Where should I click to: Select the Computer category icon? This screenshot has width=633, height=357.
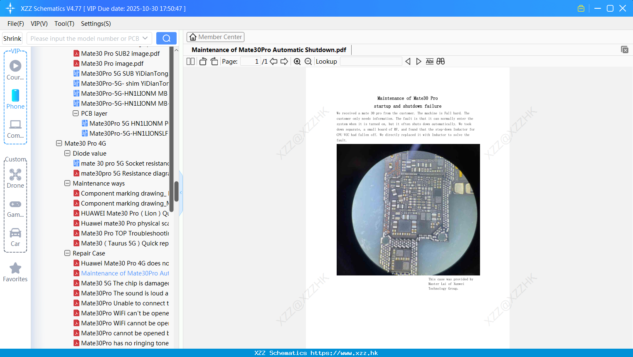click(15, 124)
